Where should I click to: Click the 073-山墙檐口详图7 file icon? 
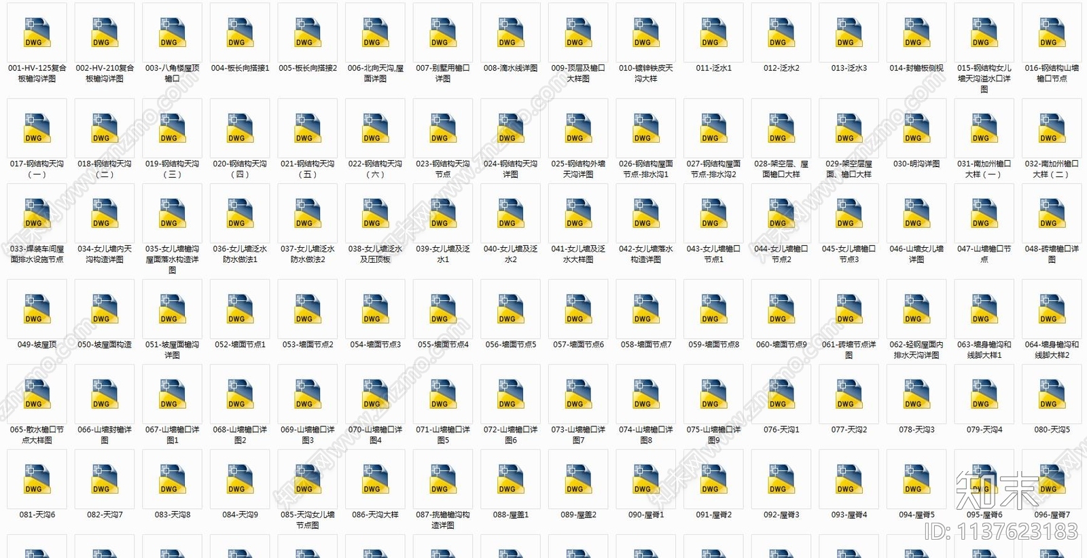578,394
